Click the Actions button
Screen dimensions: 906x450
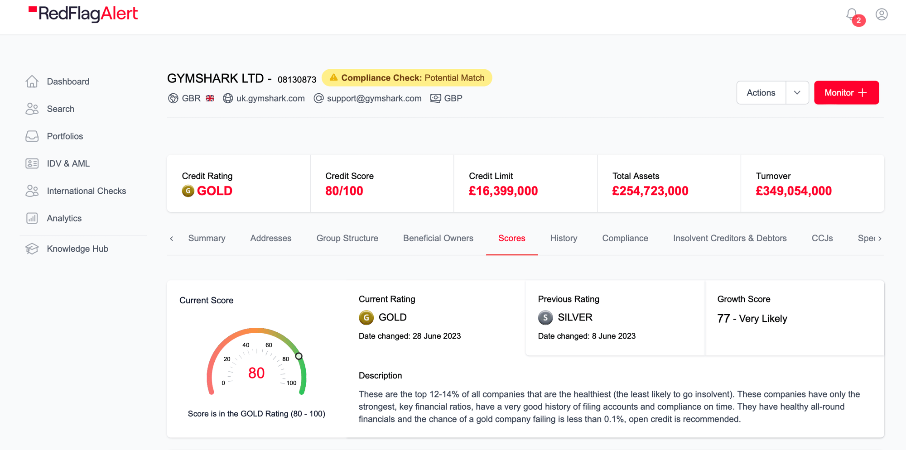[761, 93]
